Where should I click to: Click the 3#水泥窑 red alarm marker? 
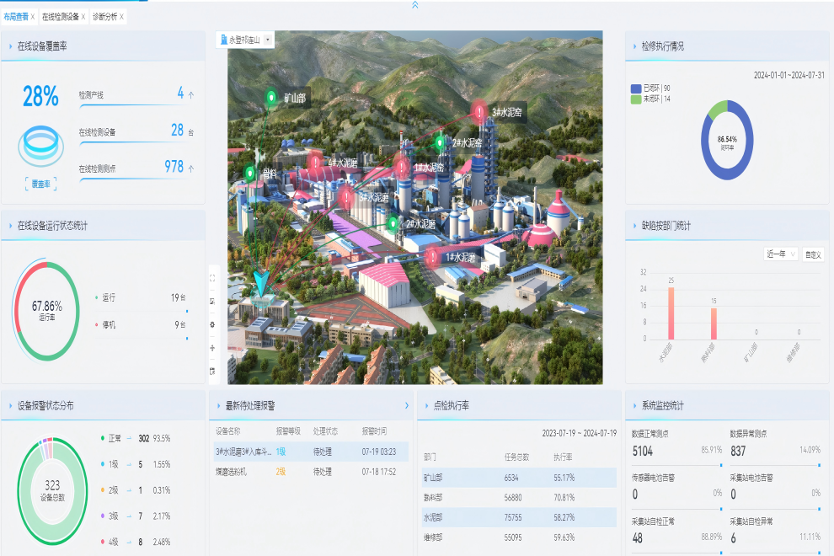tap(479, 111)
